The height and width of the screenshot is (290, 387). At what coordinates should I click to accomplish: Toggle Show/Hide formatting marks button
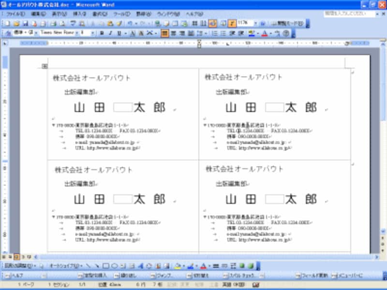click(232, 23)
